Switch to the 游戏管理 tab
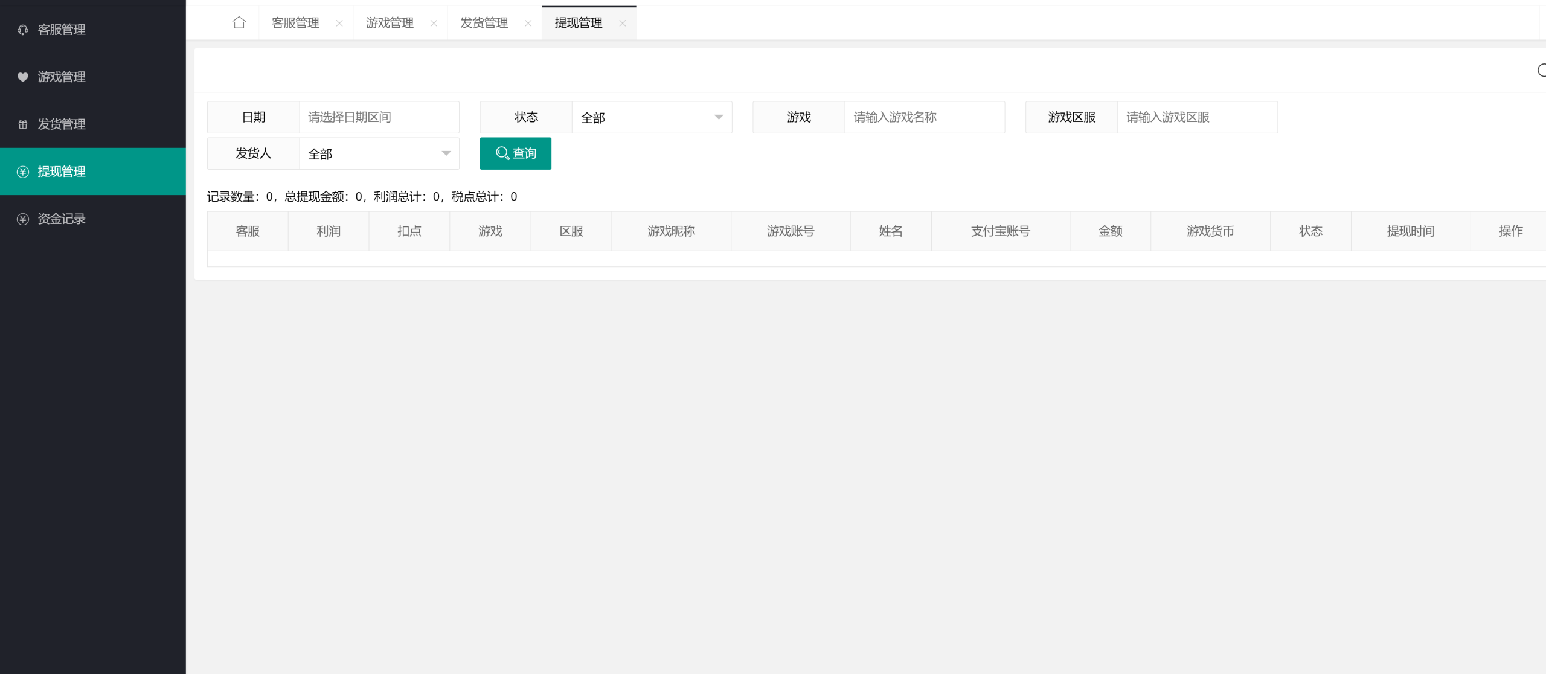 (x=390, y=23)
